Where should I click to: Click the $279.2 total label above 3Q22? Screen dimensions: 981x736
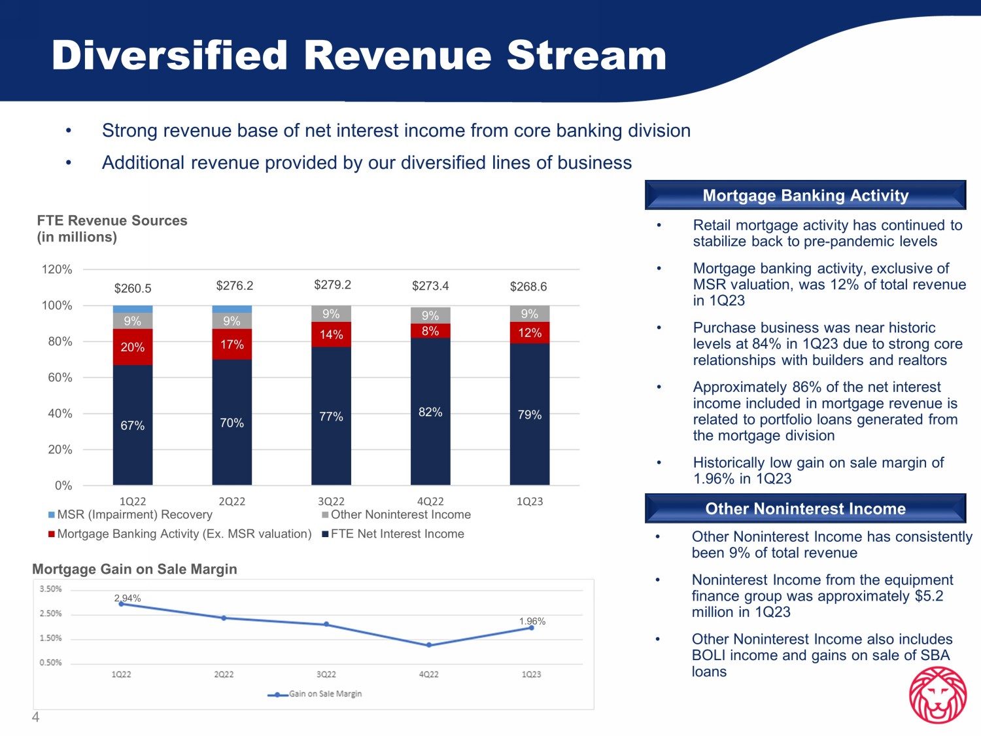[x=332, y=285]
